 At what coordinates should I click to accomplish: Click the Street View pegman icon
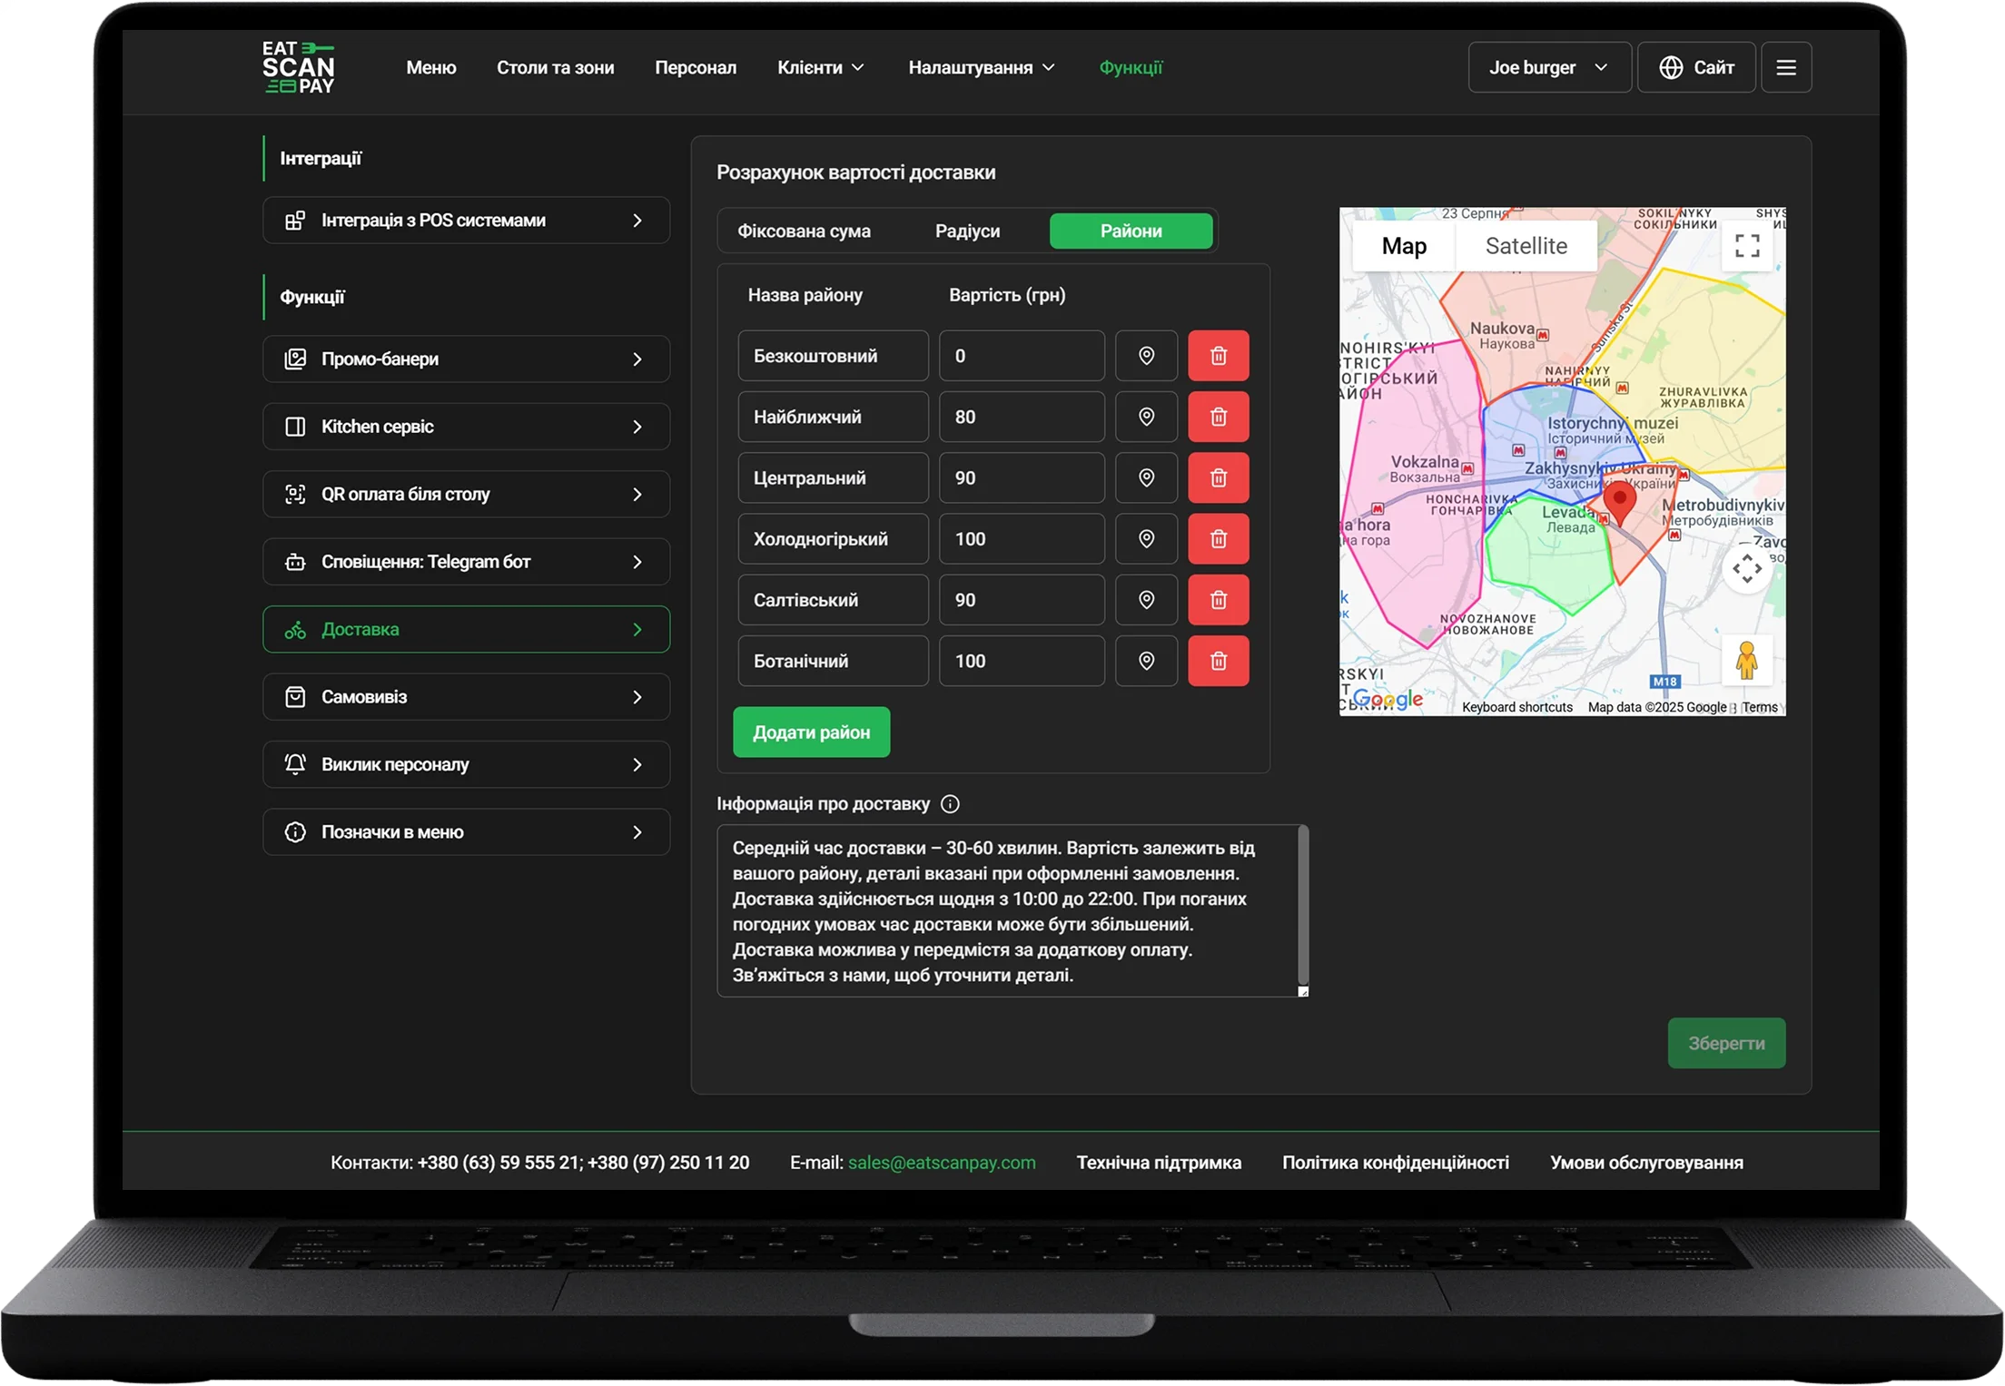click(x=1746, y=661)
